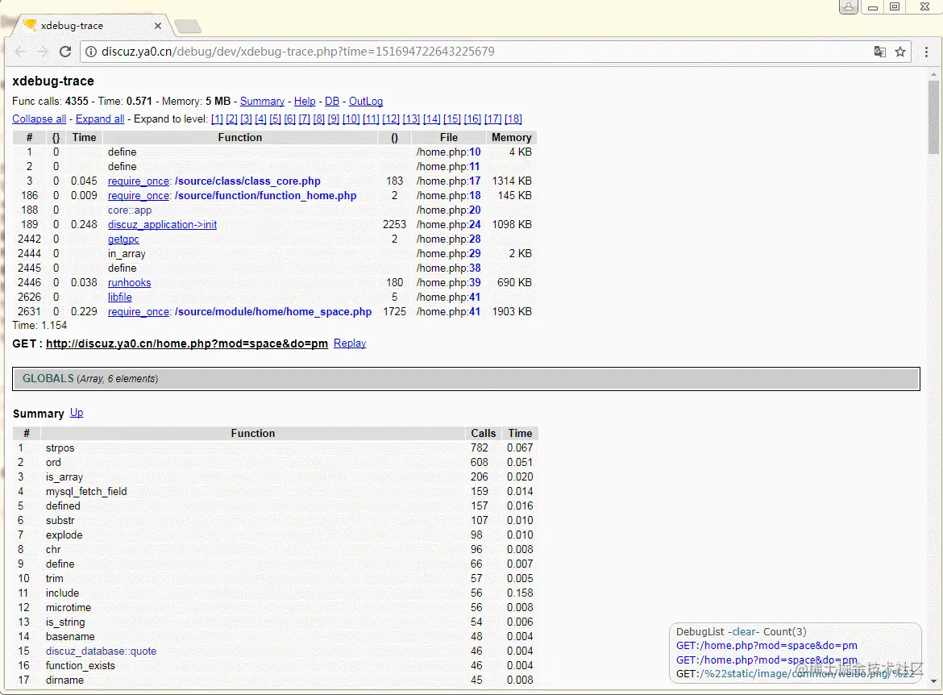Reload the page with the refresh icon
This screenshot has width=943, height=695.
[65, 52]
